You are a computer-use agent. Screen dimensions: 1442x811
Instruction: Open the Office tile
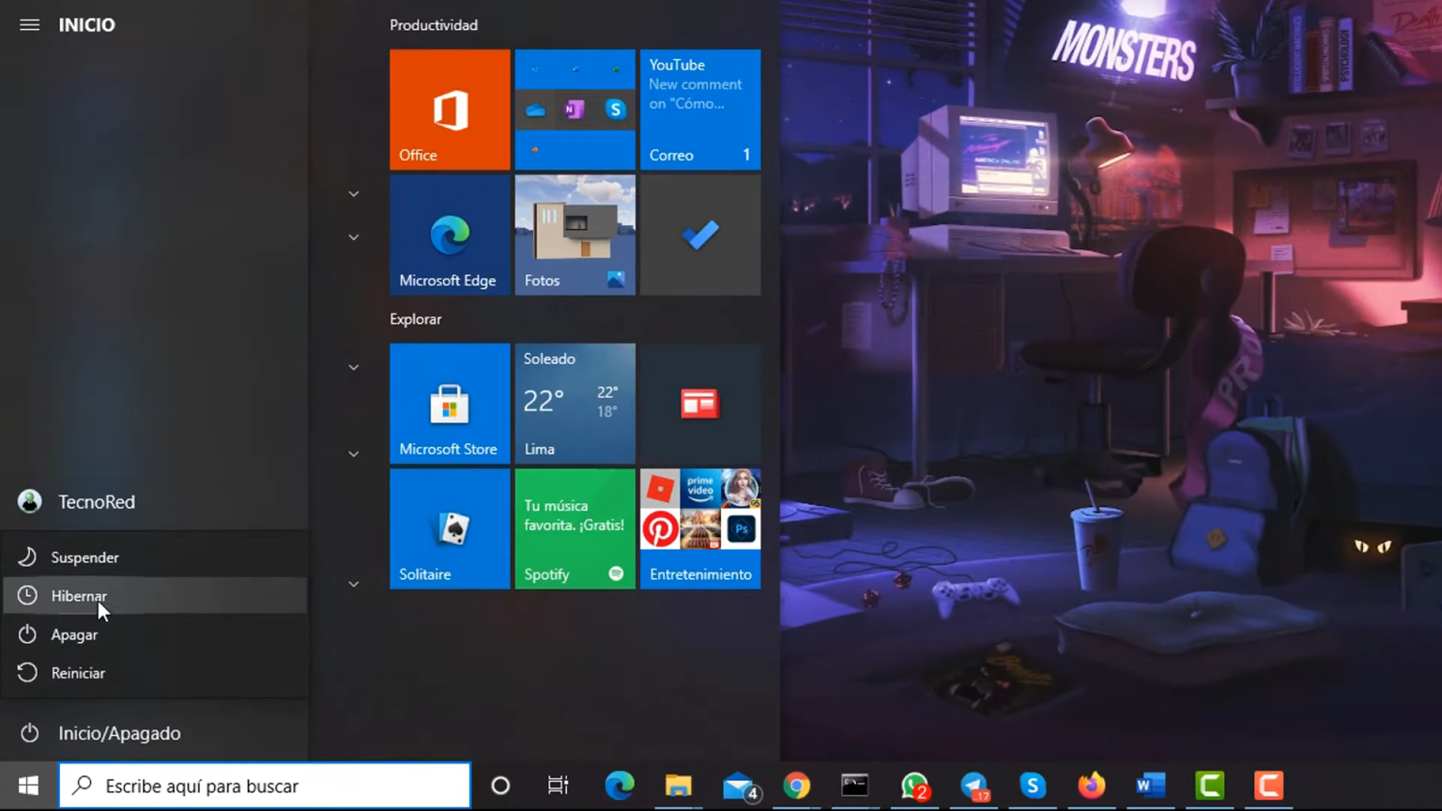(x=450, y=110)
